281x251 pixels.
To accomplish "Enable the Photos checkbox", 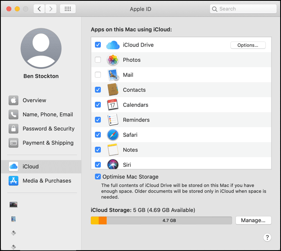I will 98,60.
